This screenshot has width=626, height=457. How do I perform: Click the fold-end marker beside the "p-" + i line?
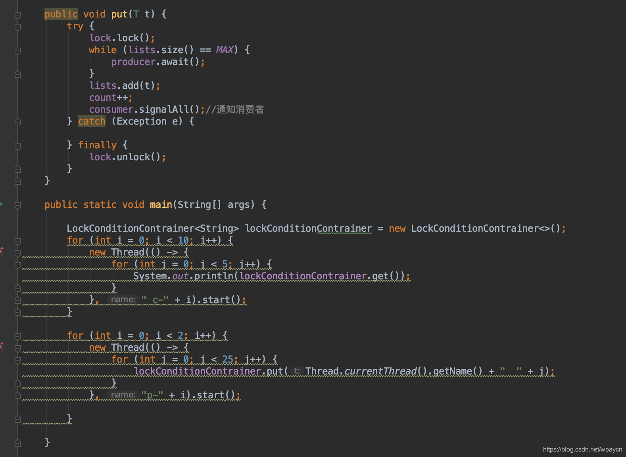click(x=17, y=396)
